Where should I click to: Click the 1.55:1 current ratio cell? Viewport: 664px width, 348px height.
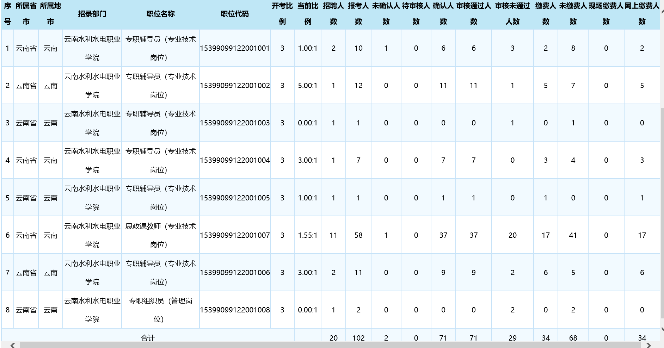click(308, 235)
